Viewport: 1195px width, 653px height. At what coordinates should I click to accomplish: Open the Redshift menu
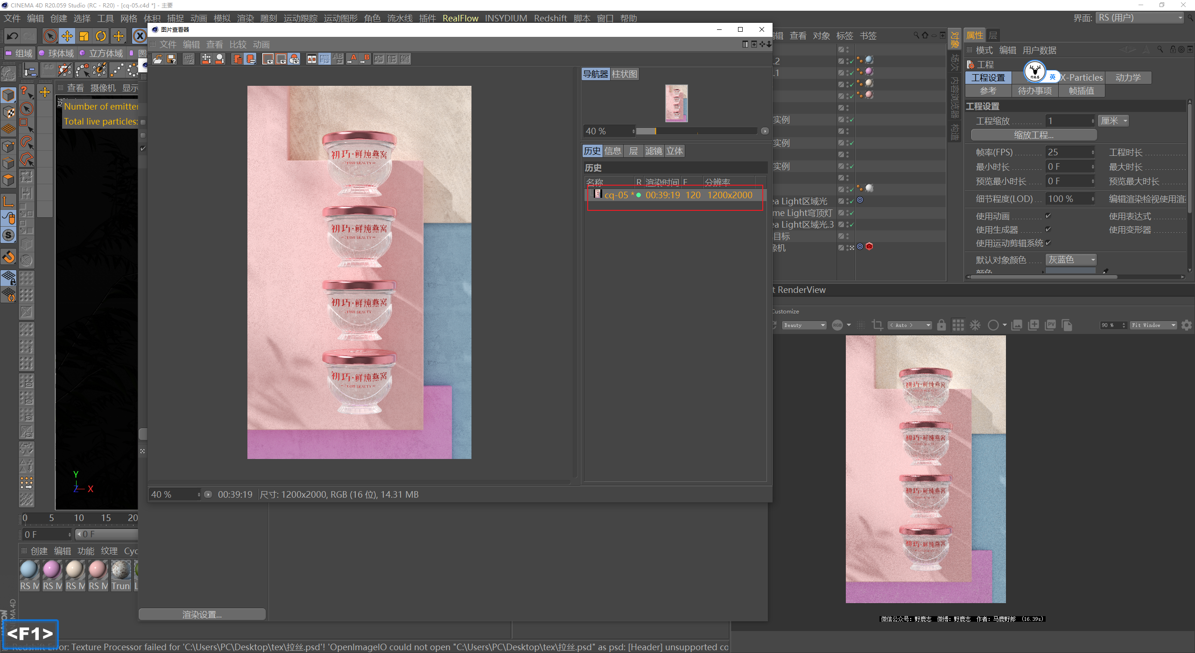coord(550,18)
